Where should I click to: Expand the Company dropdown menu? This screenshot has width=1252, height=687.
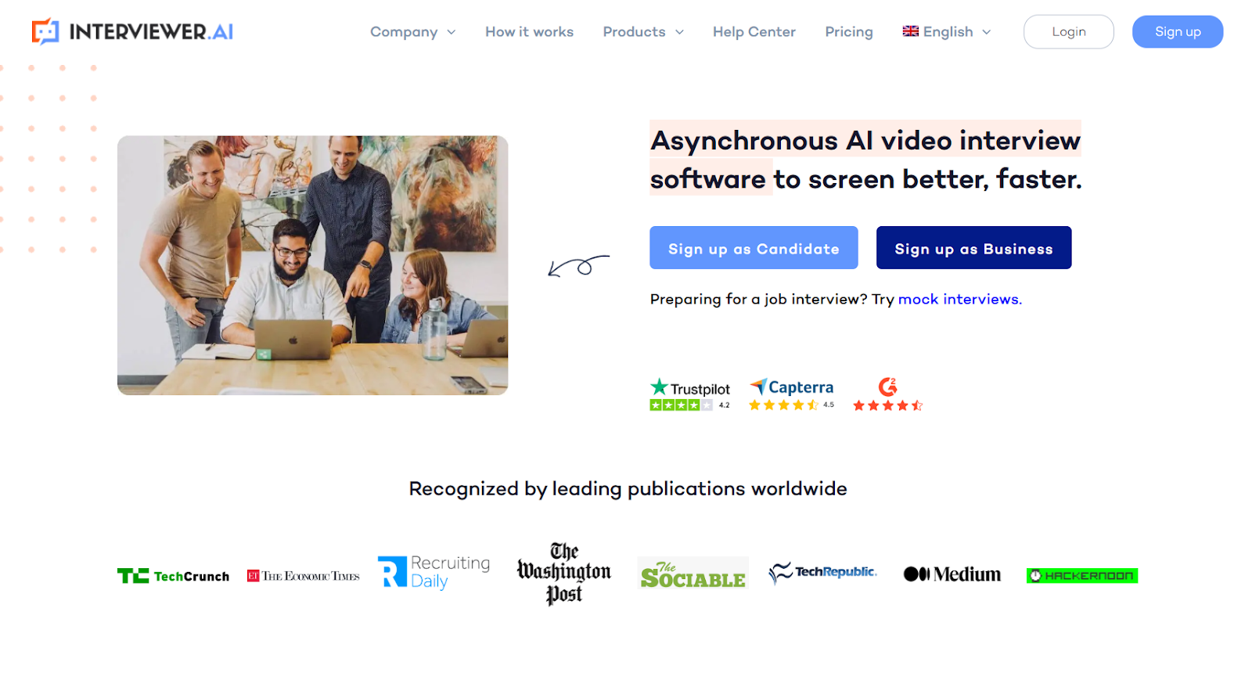(x=412, y=32)
